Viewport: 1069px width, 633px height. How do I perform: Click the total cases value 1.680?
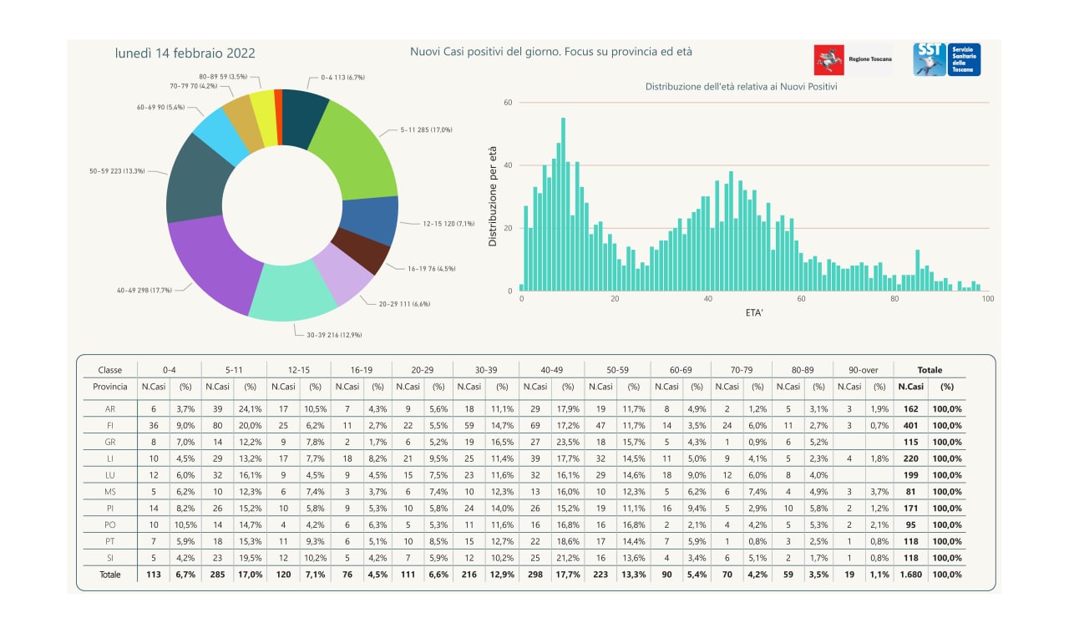coord(910,575)
